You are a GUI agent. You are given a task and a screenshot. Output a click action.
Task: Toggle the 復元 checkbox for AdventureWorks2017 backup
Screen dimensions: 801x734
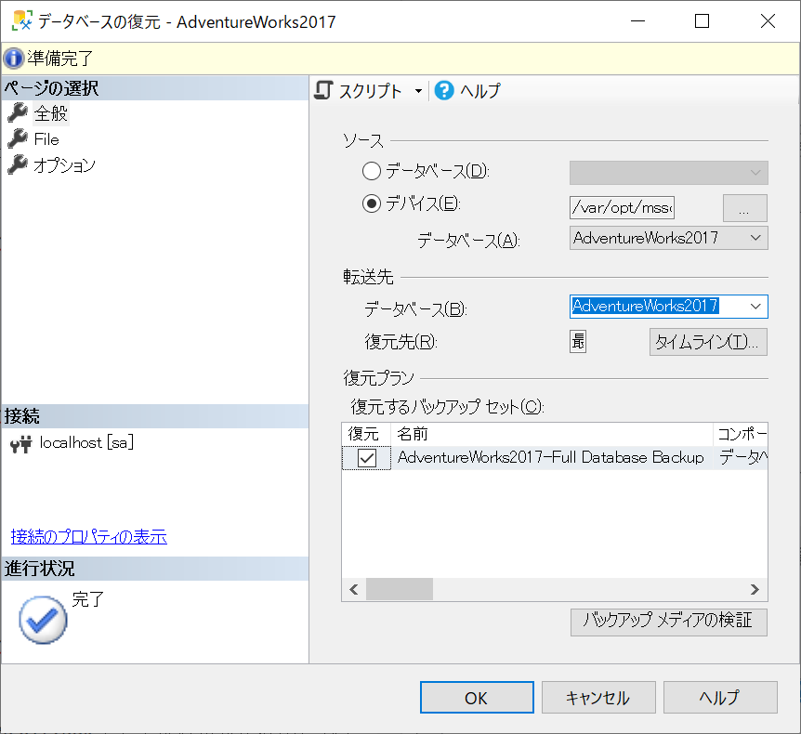click(x=367, y=458)
